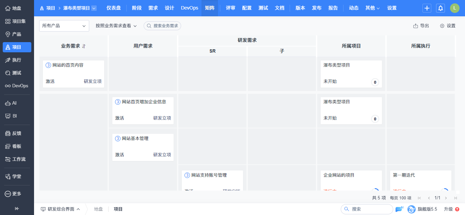Screen dimensions: 465x215
Task: Open the 发布 tab
Action: [x=317, y=8]
